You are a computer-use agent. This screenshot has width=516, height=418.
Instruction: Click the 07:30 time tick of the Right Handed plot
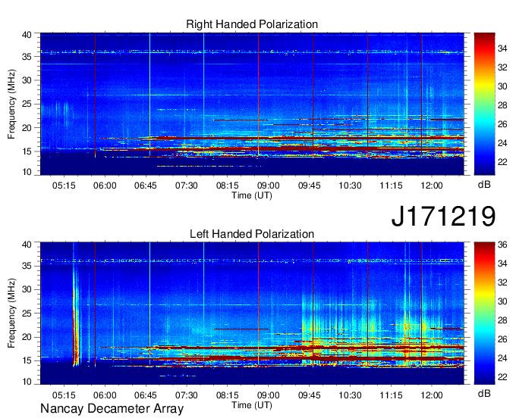(186, 186)
